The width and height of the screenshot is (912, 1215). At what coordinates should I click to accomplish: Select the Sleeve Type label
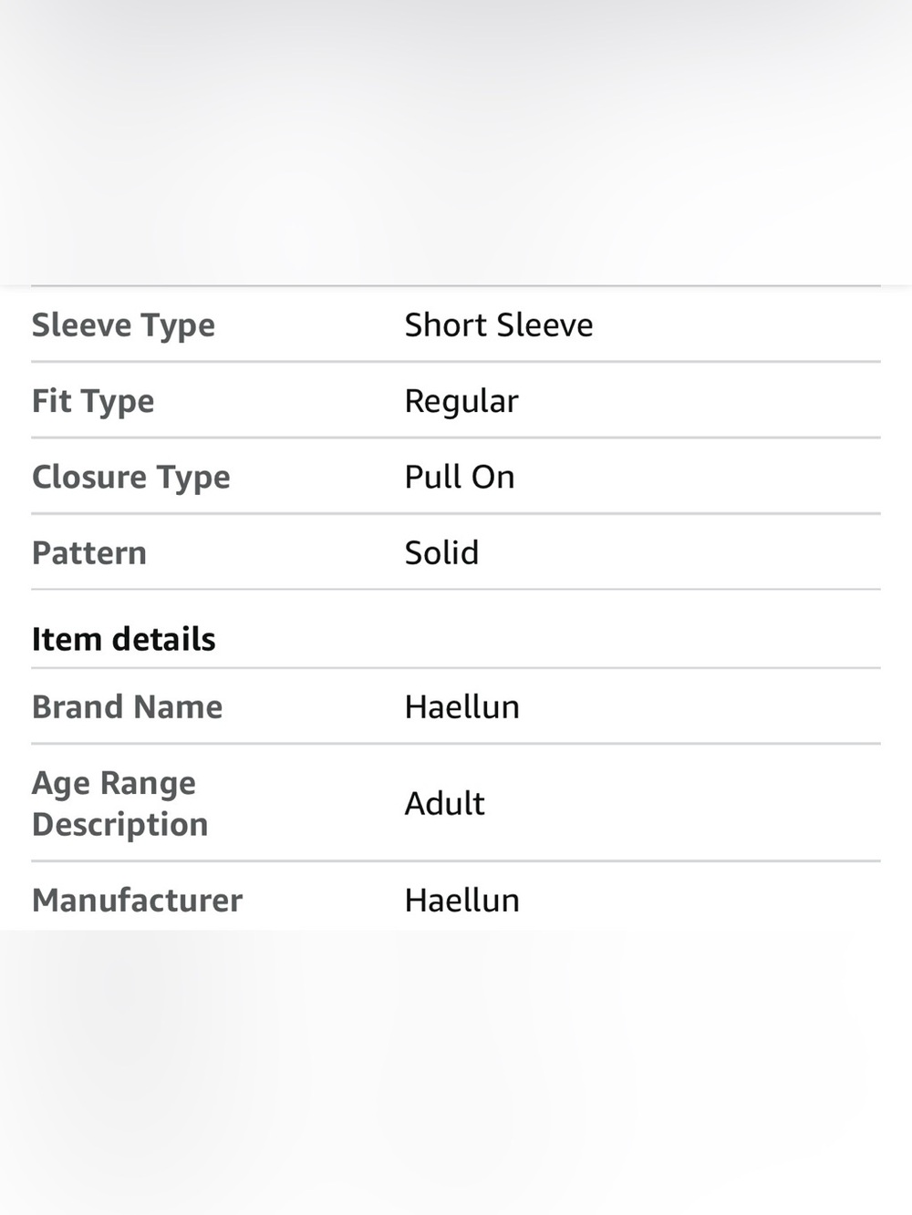pyautogui.click(x=123, y=325)
